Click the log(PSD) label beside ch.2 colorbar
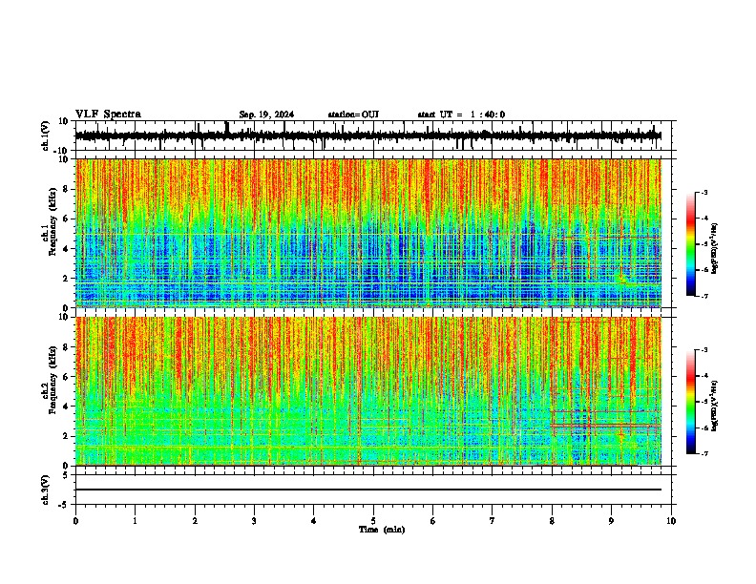This screenshot has height=584, width=756. coord(714,407)
